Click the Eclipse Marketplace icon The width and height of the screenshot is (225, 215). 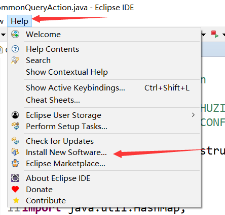click(x=15, y=163)
